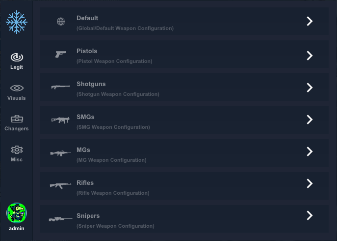Select the AK rifle icon
The image size is (337, 241).
click(61, 185)
